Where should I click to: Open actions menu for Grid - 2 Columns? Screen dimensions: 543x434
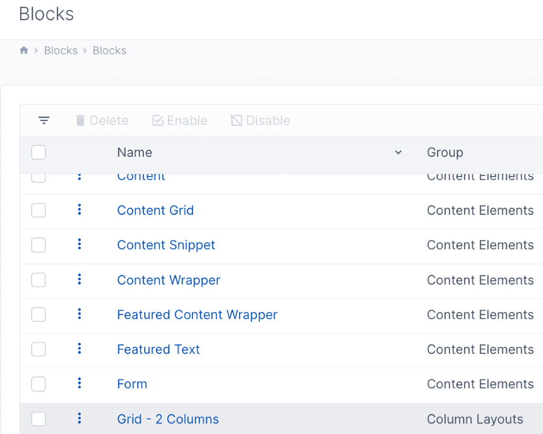point(79,418)
